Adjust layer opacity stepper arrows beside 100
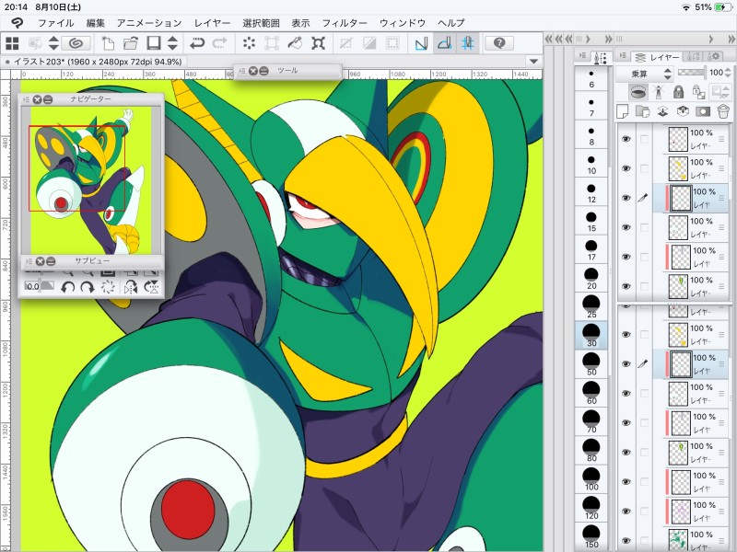 [728, 73]
